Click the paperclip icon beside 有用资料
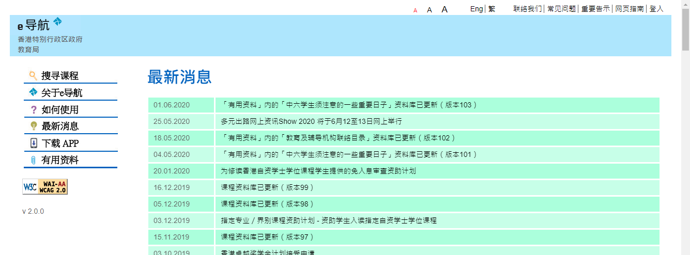The height and width of the screenshot is (255, 690). (34, 160)
